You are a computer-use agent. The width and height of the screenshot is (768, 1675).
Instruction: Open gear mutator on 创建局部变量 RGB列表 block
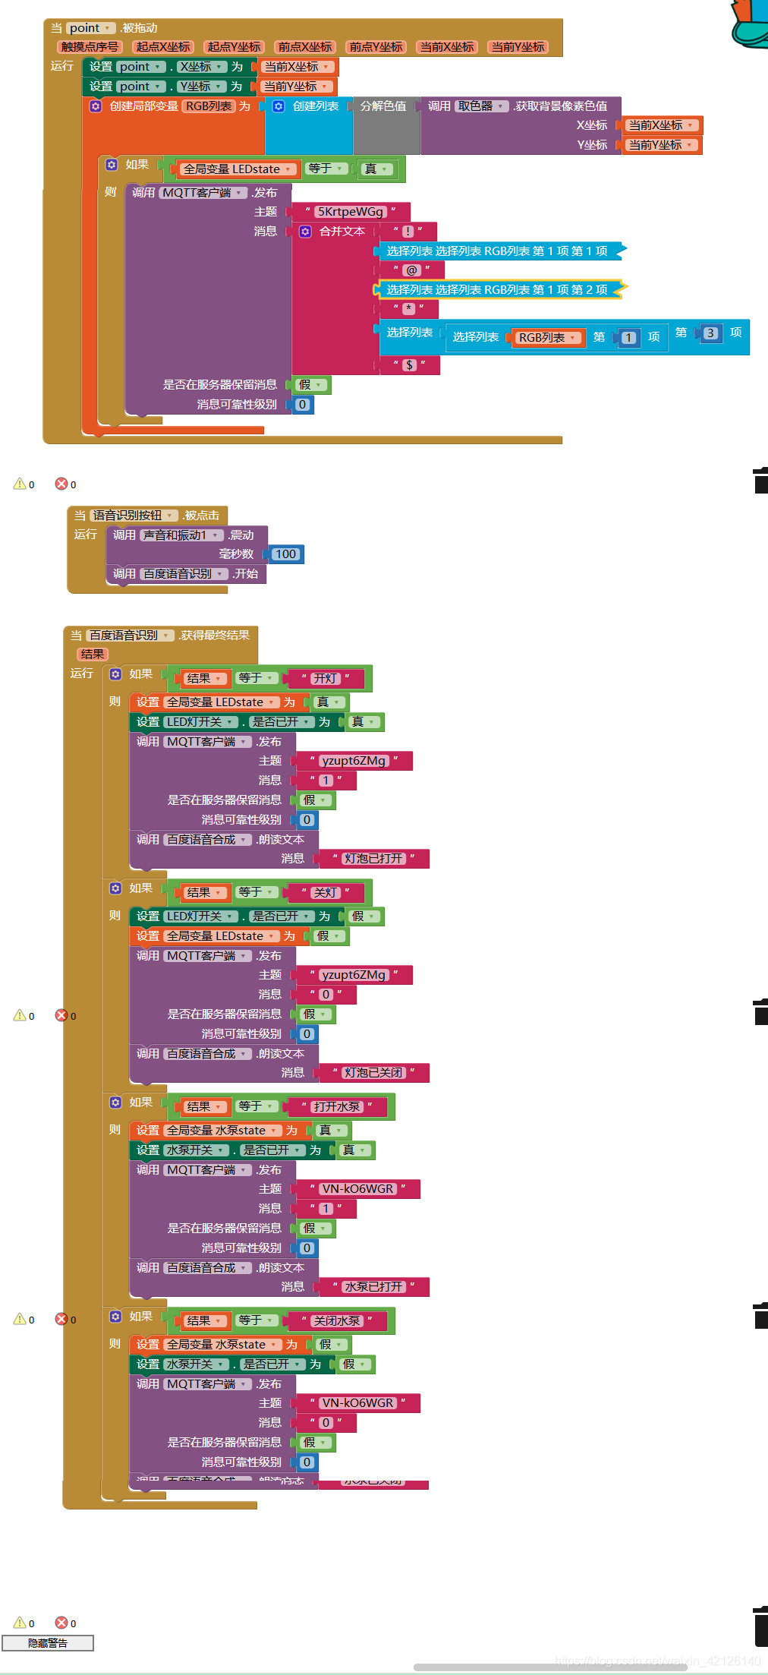pos(96,106)
